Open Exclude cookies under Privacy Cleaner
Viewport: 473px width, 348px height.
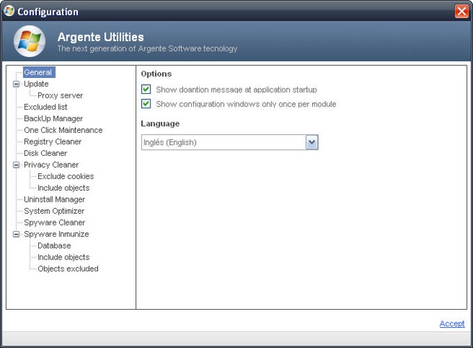66,176
